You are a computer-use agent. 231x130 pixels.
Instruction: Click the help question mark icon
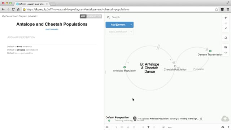pyautogui.click(x=228, y=127)
